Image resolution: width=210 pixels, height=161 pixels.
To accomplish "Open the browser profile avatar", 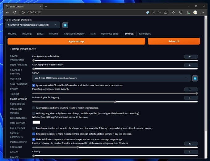I will tap(195, 12).
